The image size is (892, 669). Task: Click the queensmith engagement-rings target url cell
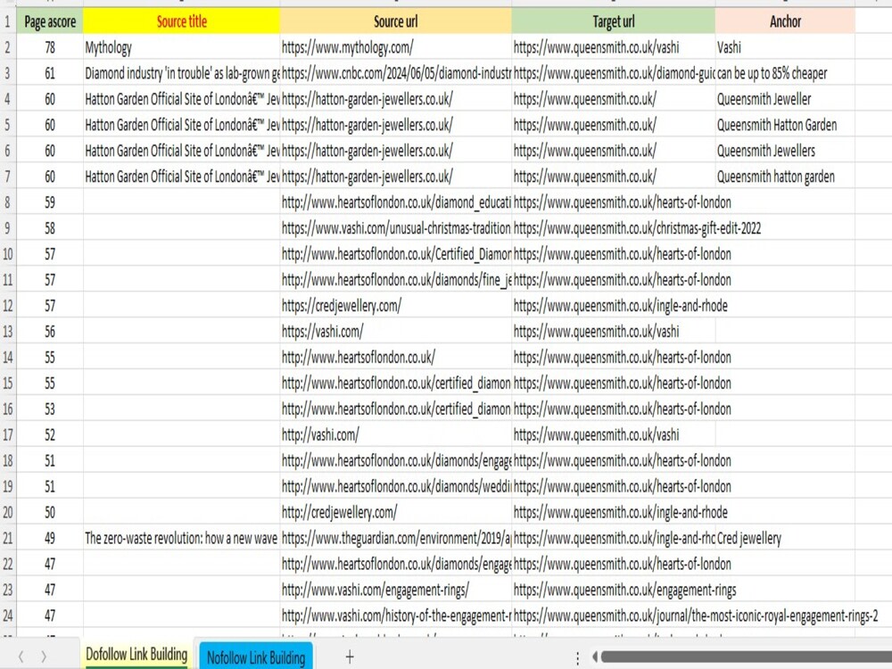(x=614, y=590)
